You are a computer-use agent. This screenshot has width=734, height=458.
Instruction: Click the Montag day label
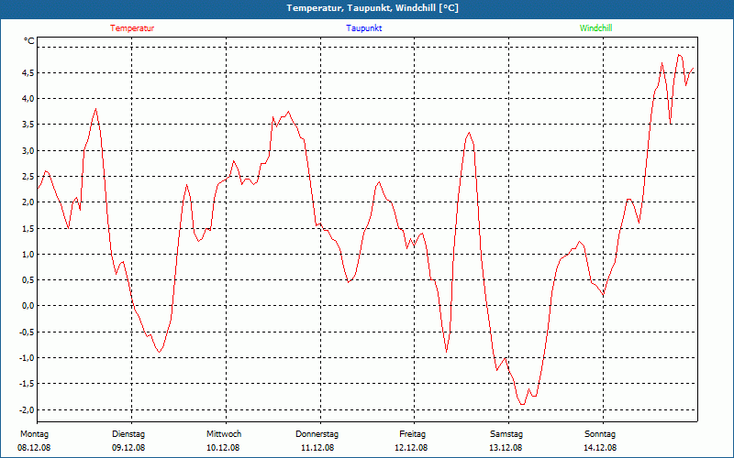pos(34,434)
